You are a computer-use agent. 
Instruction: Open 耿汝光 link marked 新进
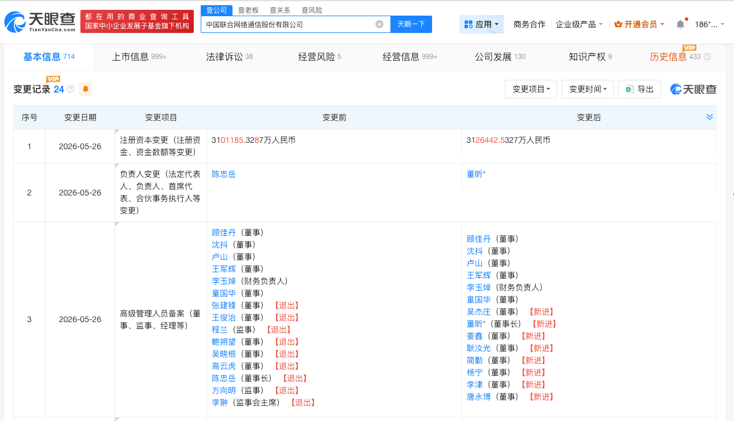(x=478, y=348)
